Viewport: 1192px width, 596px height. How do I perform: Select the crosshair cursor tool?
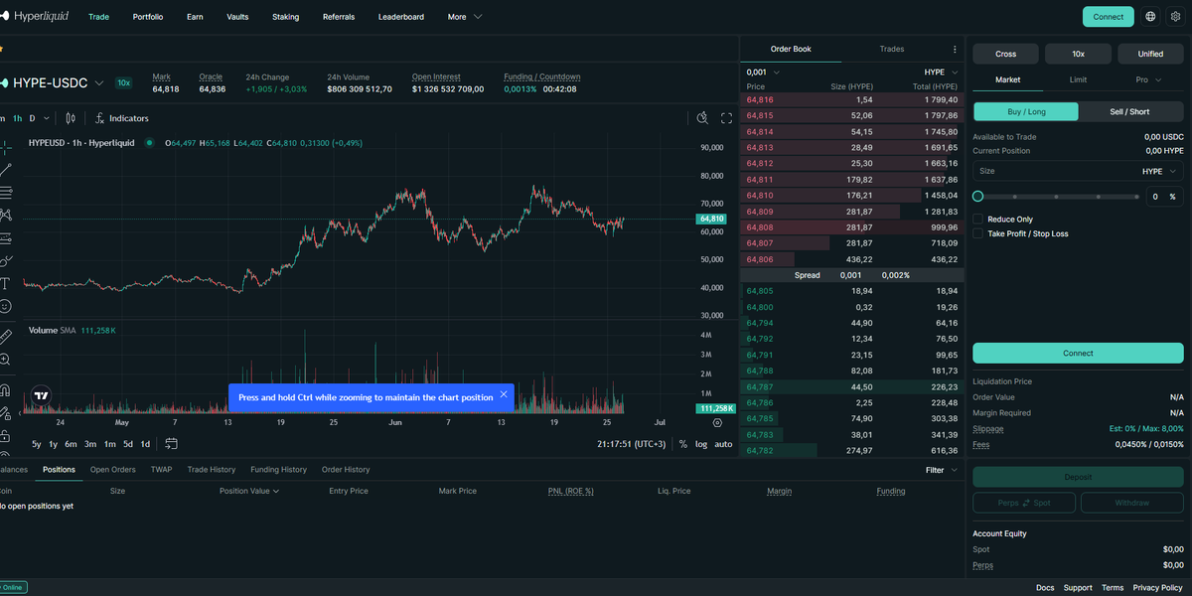click(x=5, y=147)
